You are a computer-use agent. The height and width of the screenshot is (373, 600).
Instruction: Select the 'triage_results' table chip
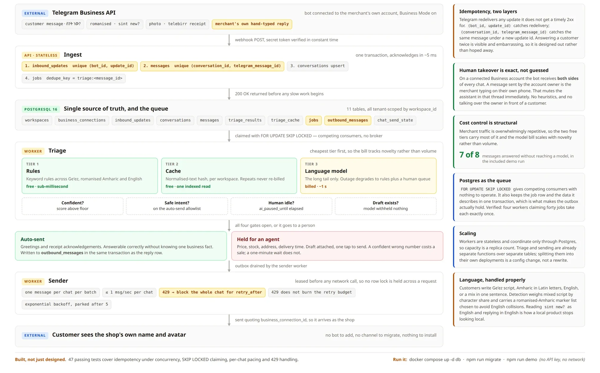[x=245, y=120]
